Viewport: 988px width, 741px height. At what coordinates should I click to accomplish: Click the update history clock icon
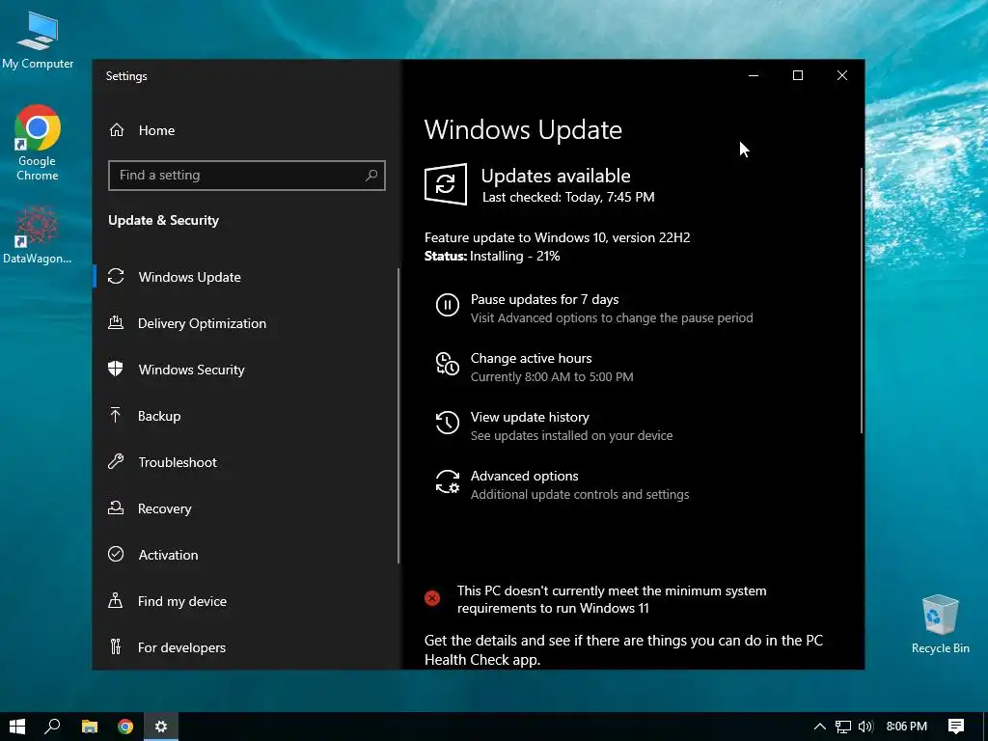(448, 423)
